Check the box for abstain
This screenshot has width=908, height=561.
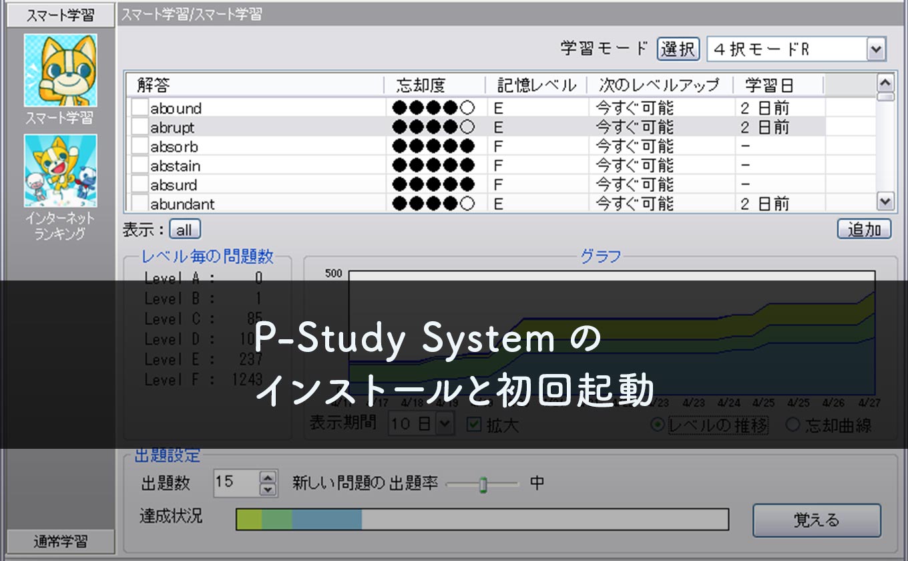click(140, 166)
